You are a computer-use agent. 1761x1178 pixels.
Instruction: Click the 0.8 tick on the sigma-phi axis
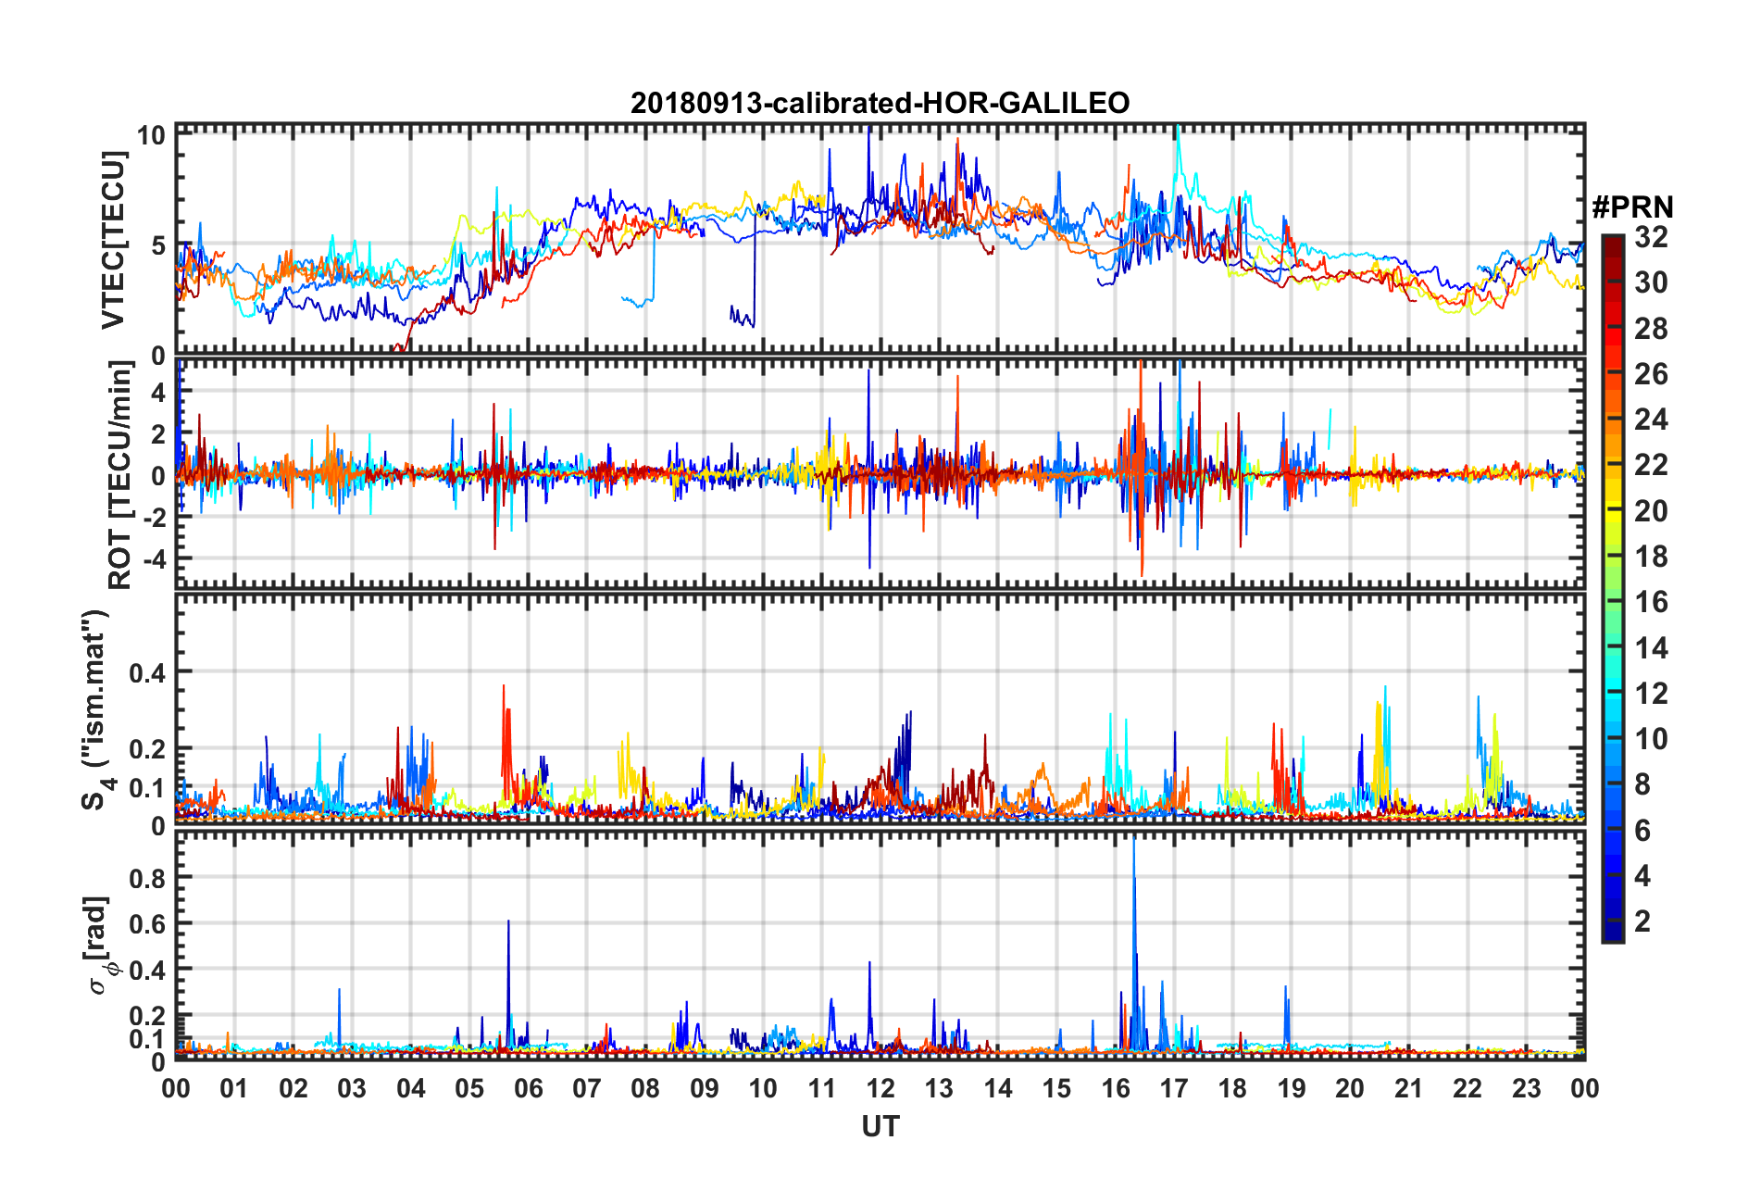(x=148, y=877)
